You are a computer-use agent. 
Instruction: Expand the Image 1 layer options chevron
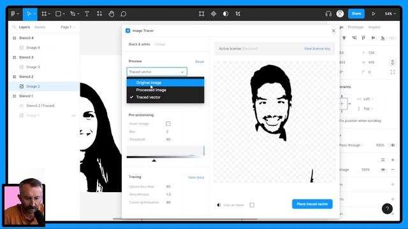tap(74, 115)
